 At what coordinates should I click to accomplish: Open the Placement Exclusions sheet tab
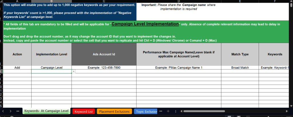coord(114,112)
